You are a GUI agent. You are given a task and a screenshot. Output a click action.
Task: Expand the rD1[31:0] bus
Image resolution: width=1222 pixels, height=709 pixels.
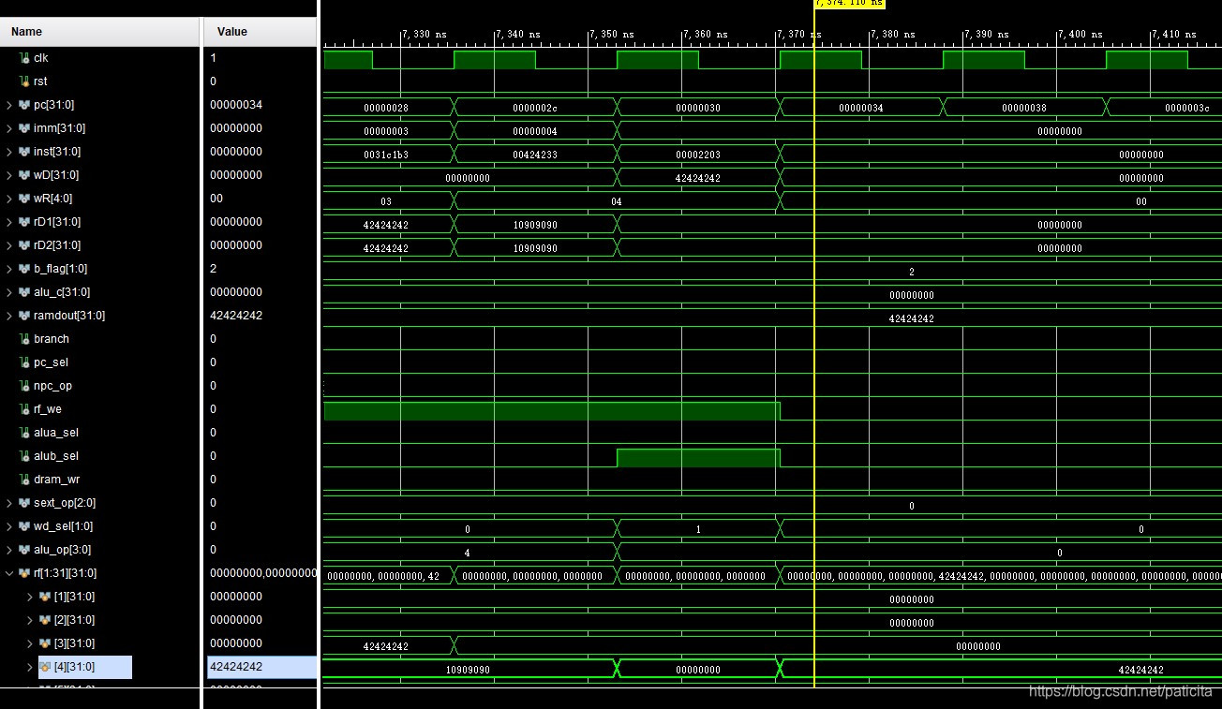tap(9, 222)
